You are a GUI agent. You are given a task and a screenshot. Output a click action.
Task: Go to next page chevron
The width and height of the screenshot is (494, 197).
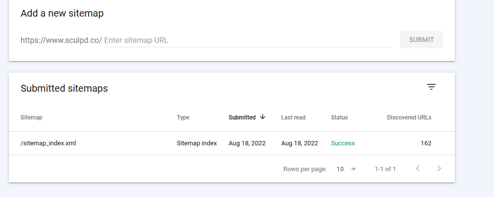click(439, 168)
